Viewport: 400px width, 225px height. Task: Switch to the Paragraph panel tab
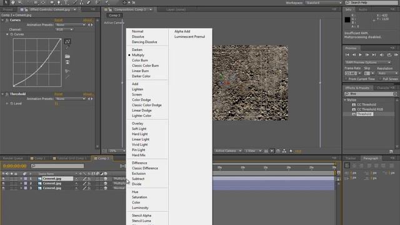(371, 158)
